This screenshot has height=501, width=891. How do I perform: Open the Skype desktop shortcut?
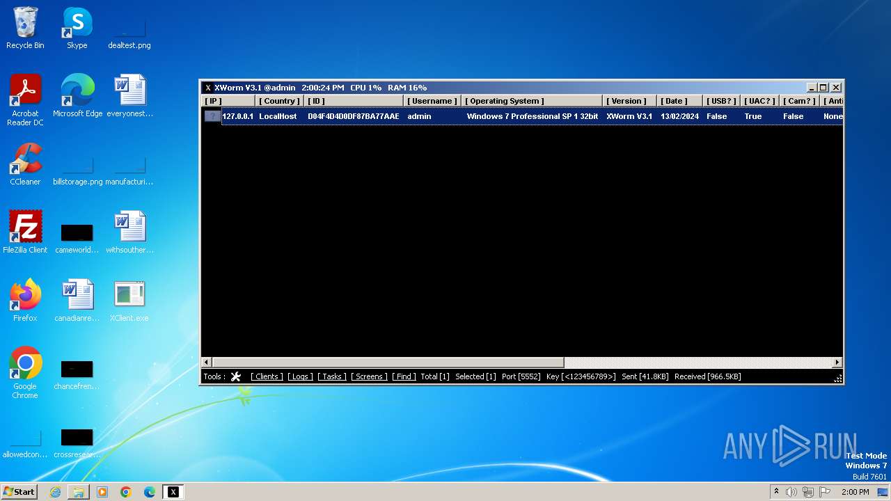coord(77,29)
